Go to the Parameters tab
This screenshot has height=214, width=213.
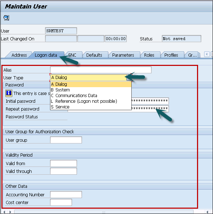(123, 55)
